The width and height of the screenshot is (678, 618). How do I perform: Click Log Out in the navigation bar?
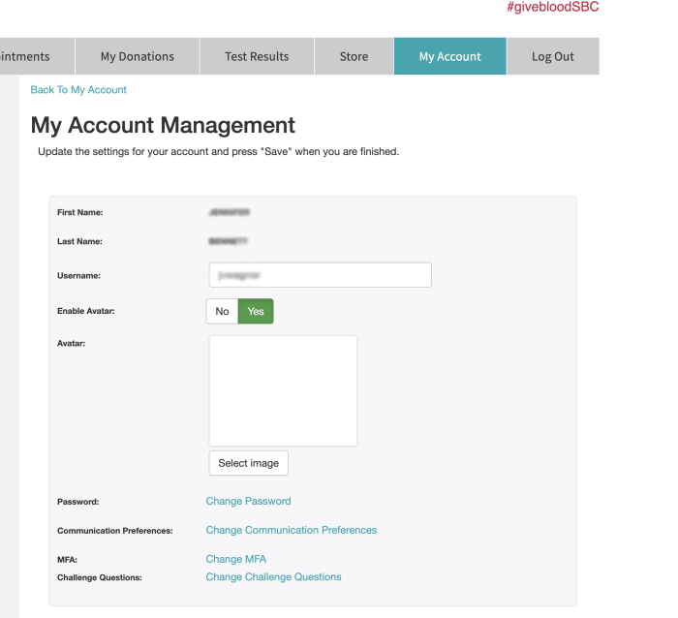(553, 56)
